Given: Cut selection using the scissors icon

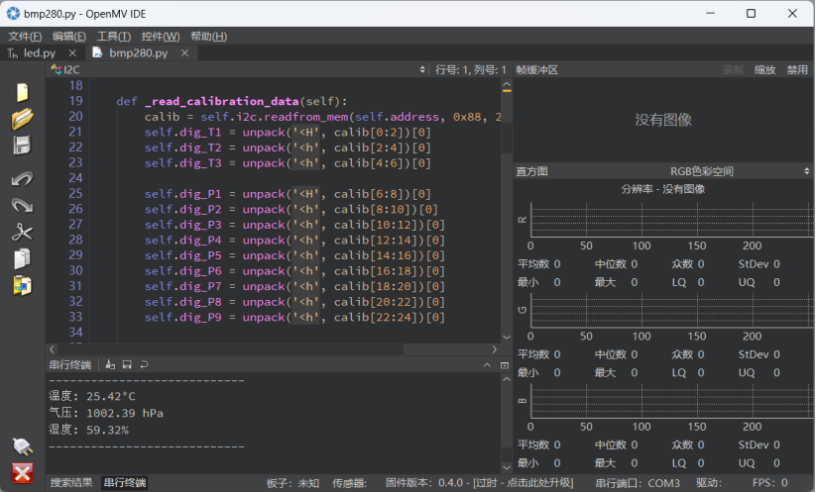Looking at the screenshot, I should [22, 233].
